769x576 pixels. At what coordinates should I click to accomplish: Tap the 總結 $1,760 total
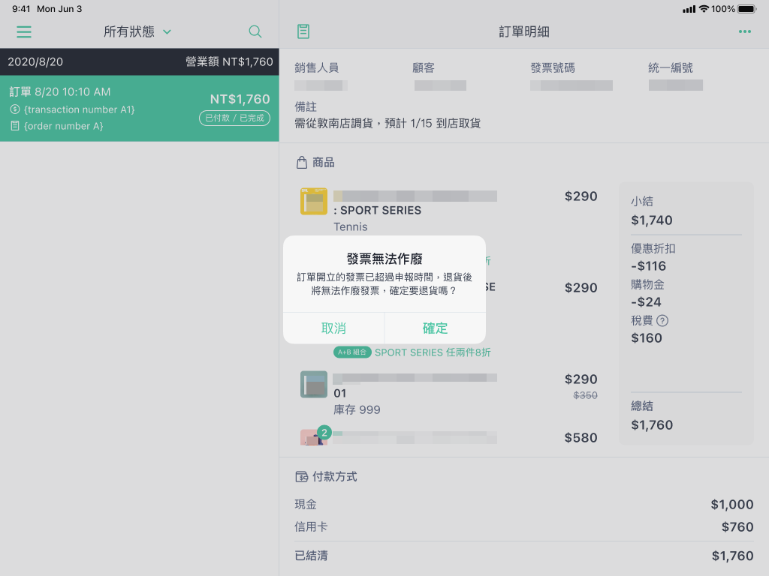(652, 415)
